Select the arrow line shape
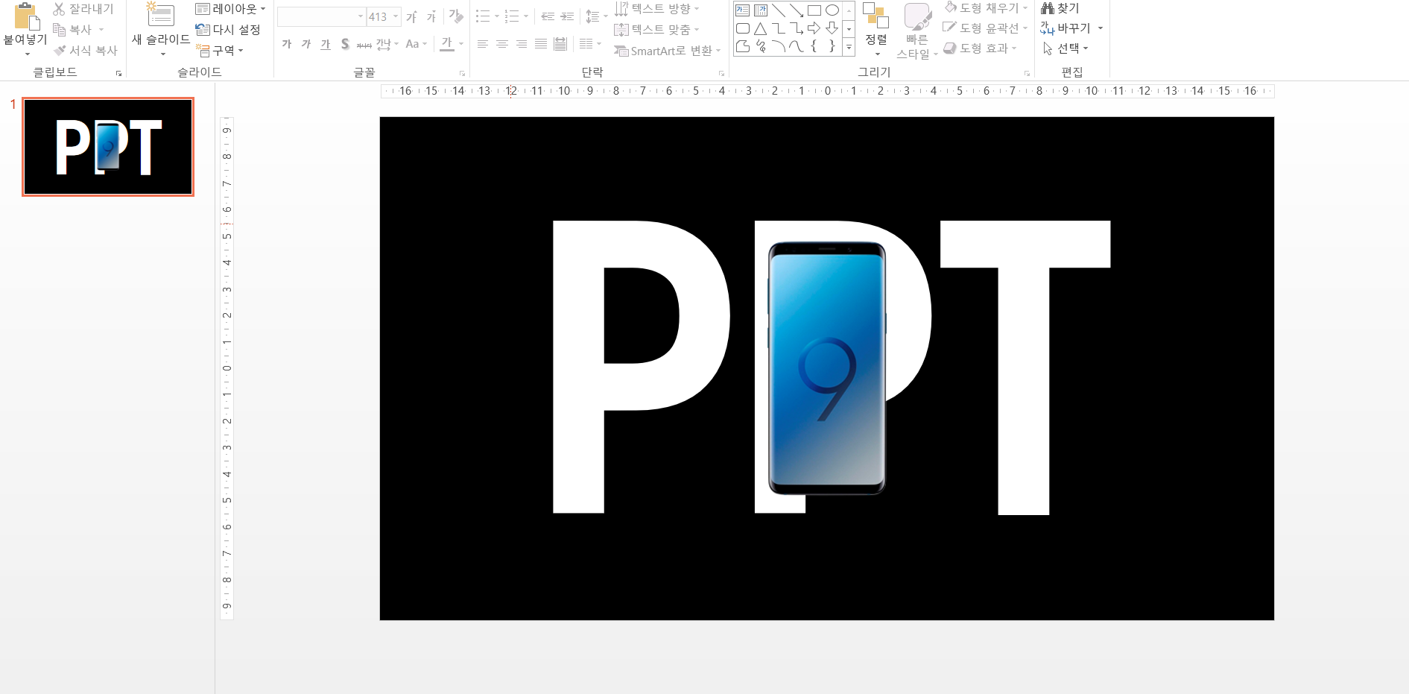 pyautogui.click(x=797, y=10)
